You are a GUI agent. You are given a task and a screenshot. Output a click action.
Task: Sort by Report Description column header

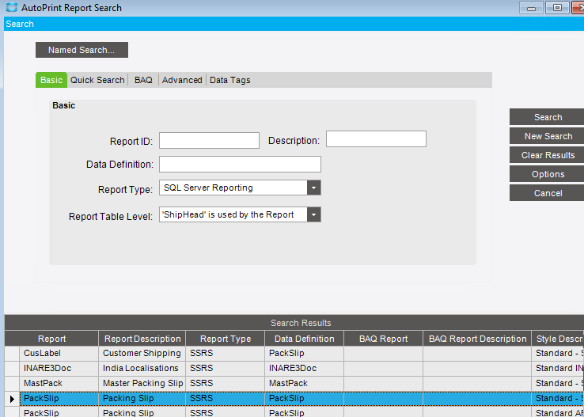(142, 339)
